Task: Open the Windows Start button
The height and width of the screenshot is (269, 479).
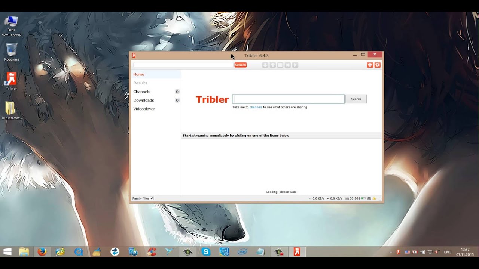Action: click(x=7, y=252)
